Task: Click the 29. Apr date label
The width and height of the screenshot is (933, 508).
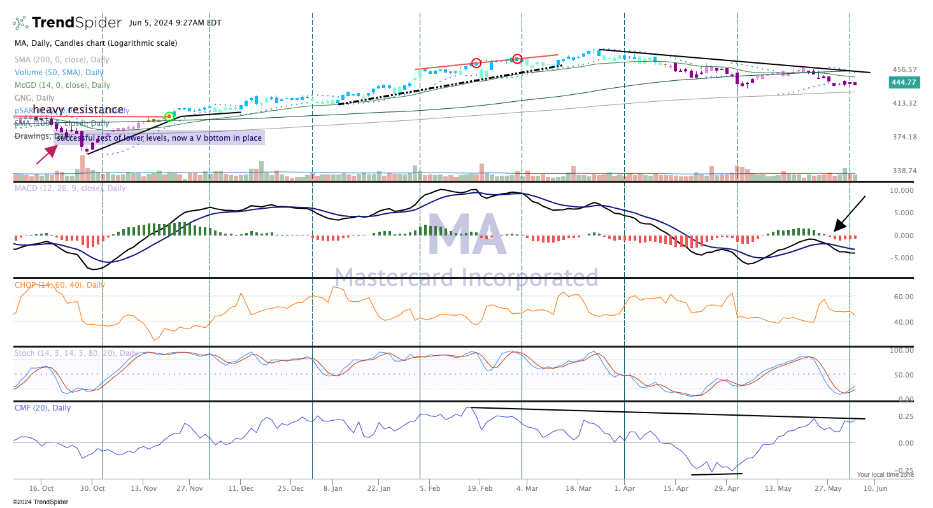Action: click(727, 488)
